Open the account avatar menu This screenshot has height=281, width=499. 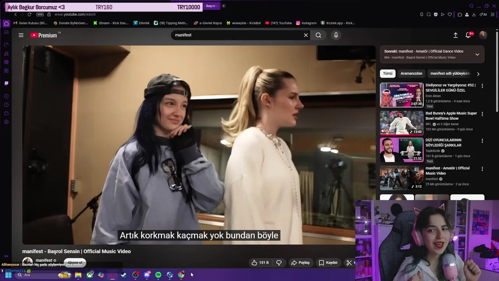[483, 35]
